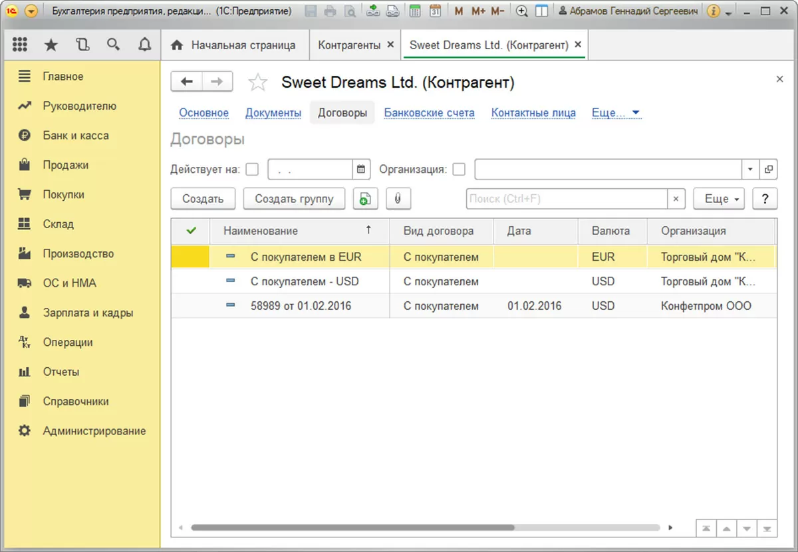798x552 pixels.
Task: Expand the Организация dropdown list arrow
Action: point(750,169)
